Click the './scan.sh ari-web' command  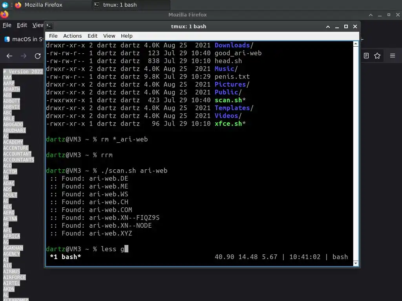point(134,171)
